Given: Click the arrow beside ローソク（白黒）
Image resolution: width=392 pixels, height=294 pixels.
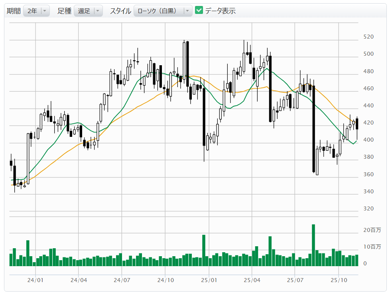Looking at the screenshot, I should coord(187,11).
